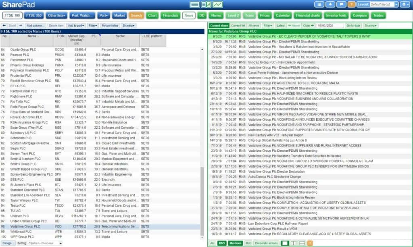Click the FTSE 100 list scrollbar thumb
Screen dimensions: 413x247
[x=202, y=201]
